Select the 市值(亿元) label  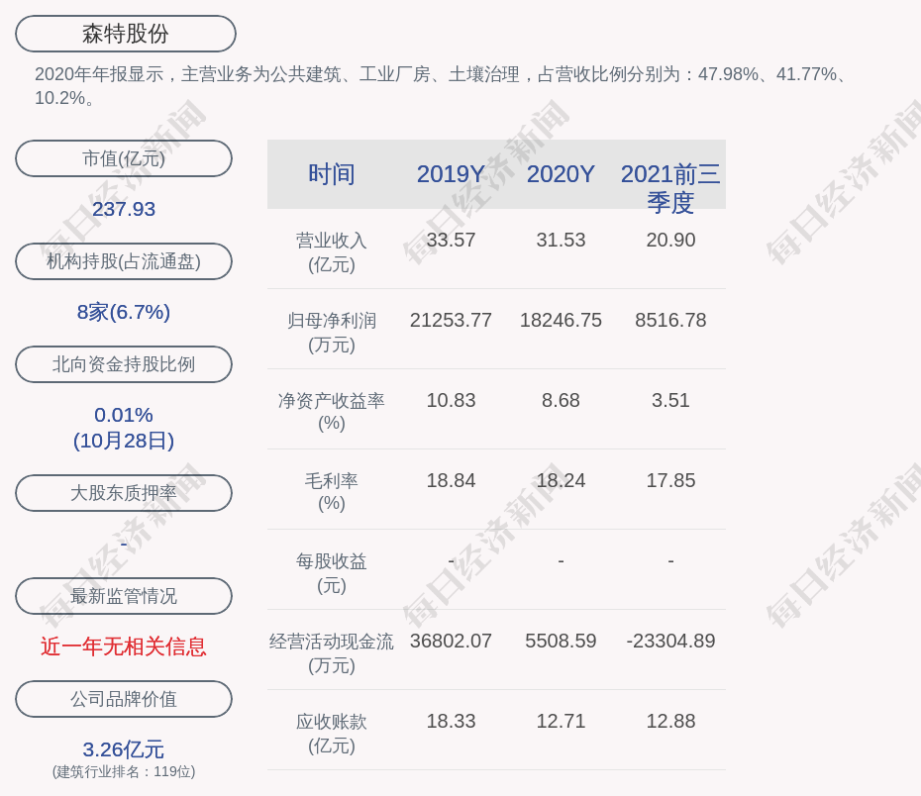pyautogui.click(x=124, y=158)
